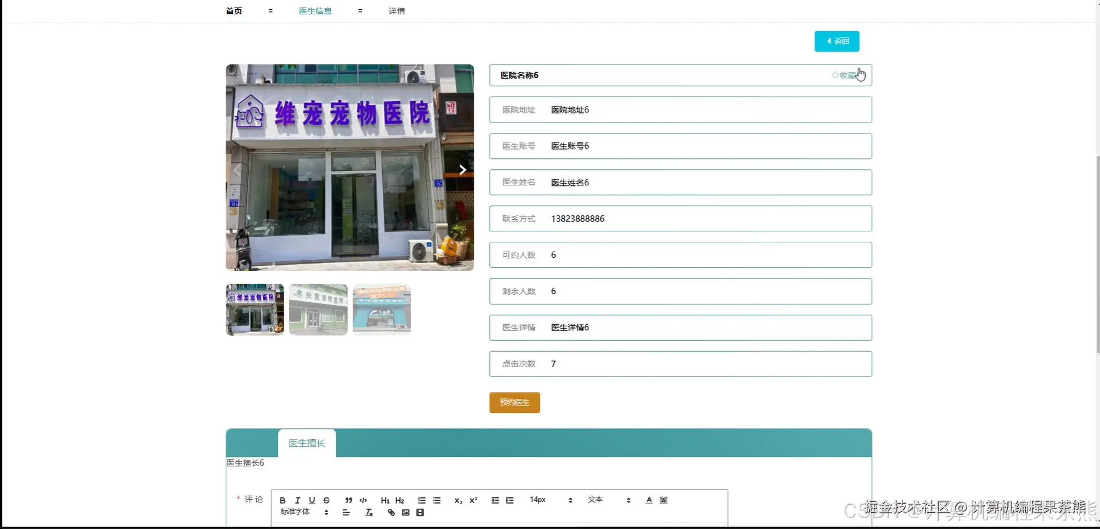This screenshot has width=1100, height=529.
Task: Open the 标准字体 font family dropdown
Action: click(295, 511)
